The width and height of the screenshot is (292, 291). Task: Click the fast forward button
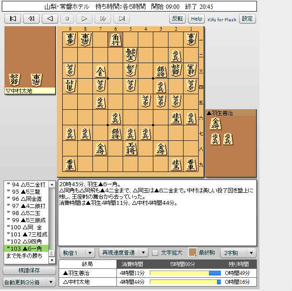tap(103, 19)
